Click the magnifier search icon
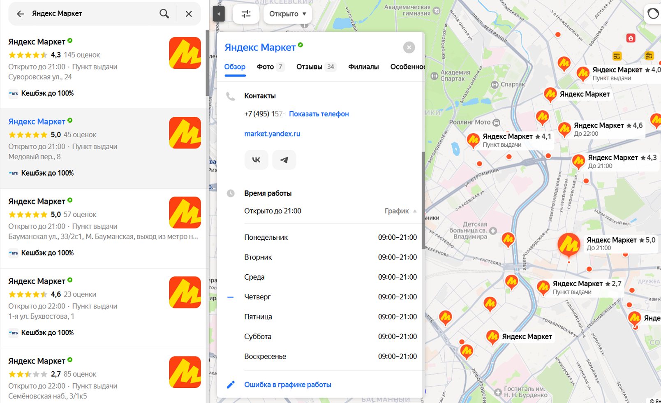 (x=164, y=14)
